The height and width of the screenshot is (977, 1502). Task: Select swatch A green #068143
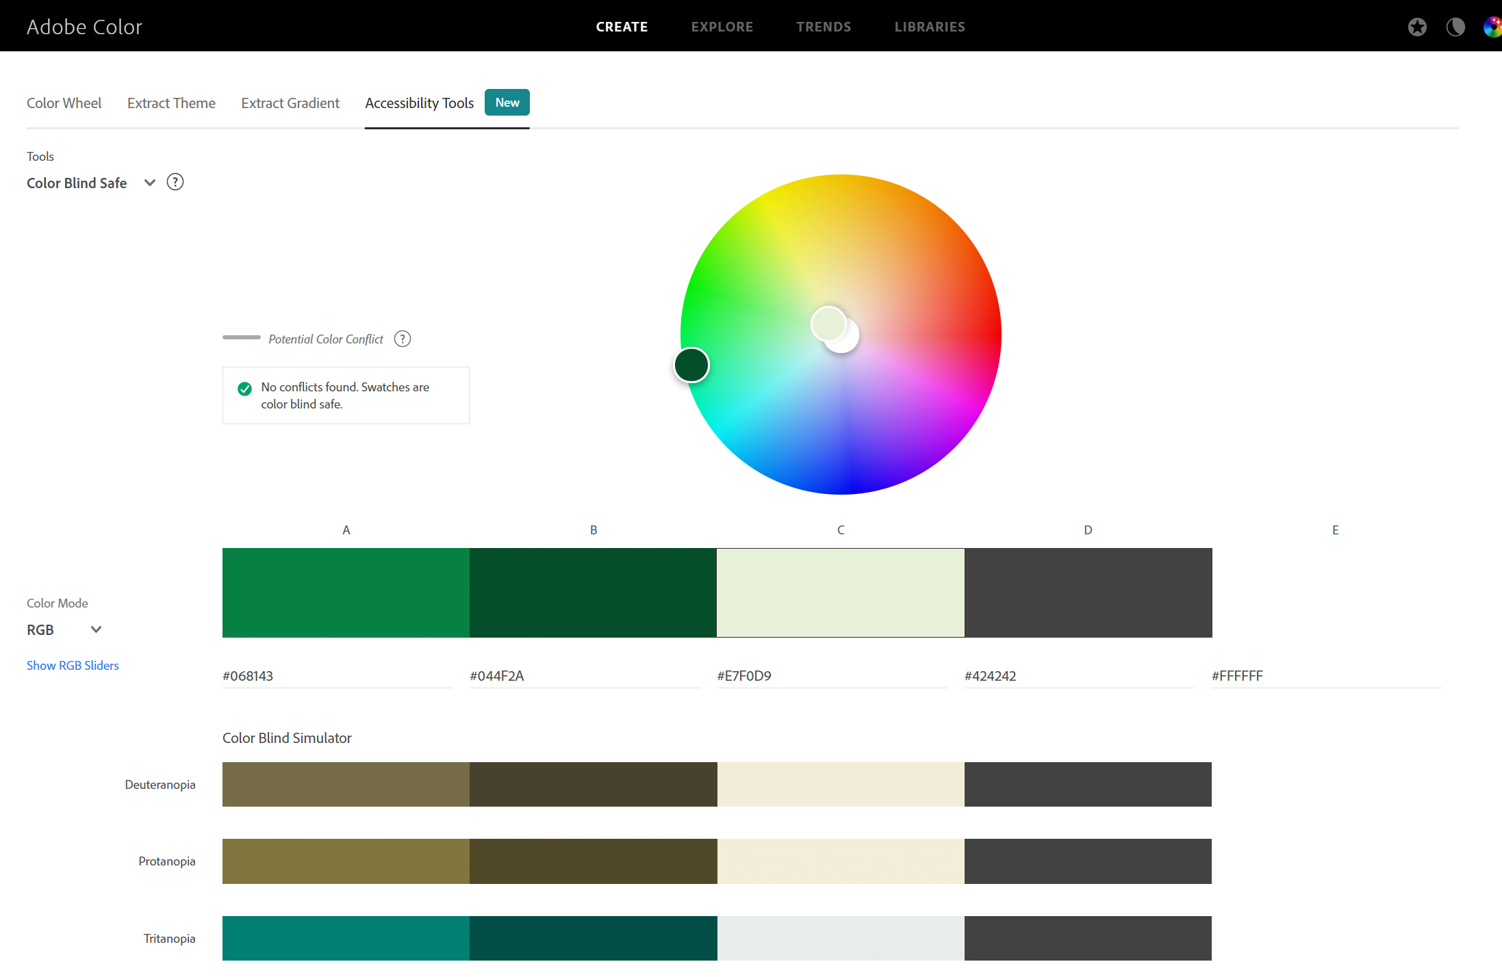click(346, 592)
